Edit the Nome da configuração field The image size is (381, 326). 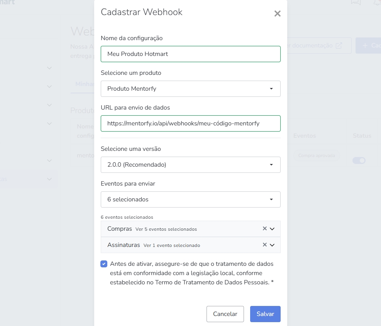(x=191, y=54)
